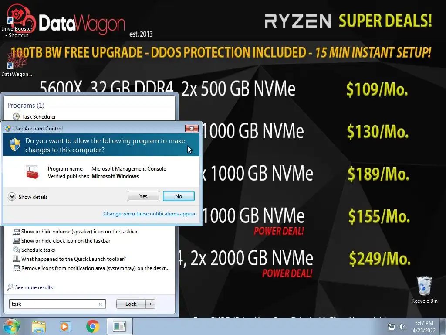Open 'Change when these notifications appear' link
The width and height of the screenshot is (446, 335).
tap(149, 214)
